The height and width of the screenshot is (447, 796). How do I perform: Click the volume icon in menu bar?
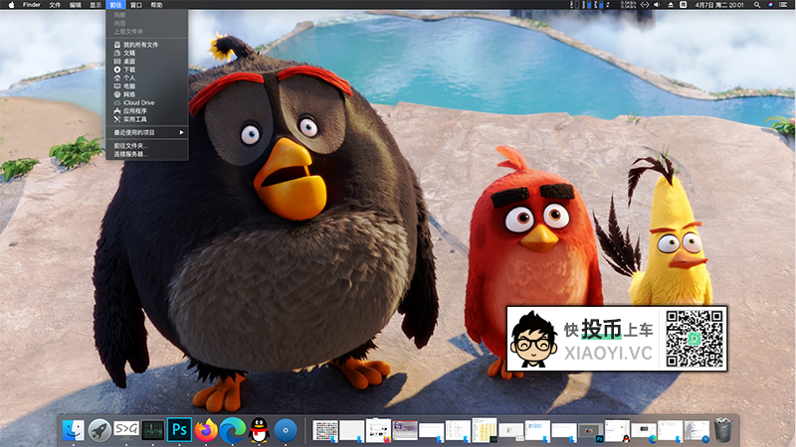pos(657,5)
